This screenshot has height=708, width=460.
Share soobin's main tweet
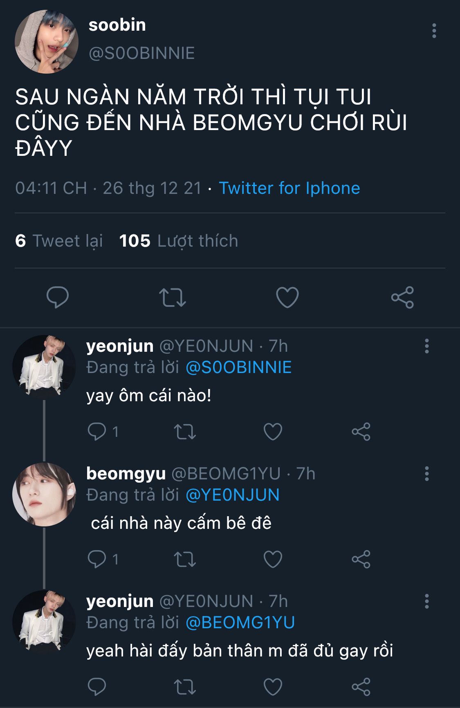pos(402,297)
